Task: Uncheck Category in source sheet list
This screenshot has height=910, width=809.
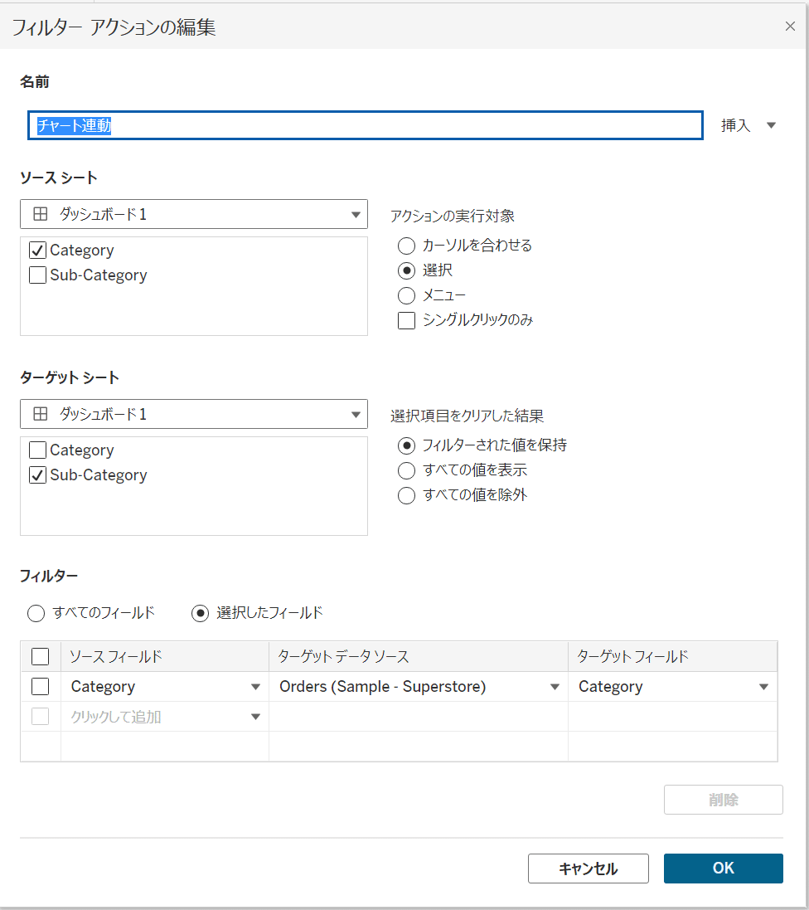Action: pos(37,251)
